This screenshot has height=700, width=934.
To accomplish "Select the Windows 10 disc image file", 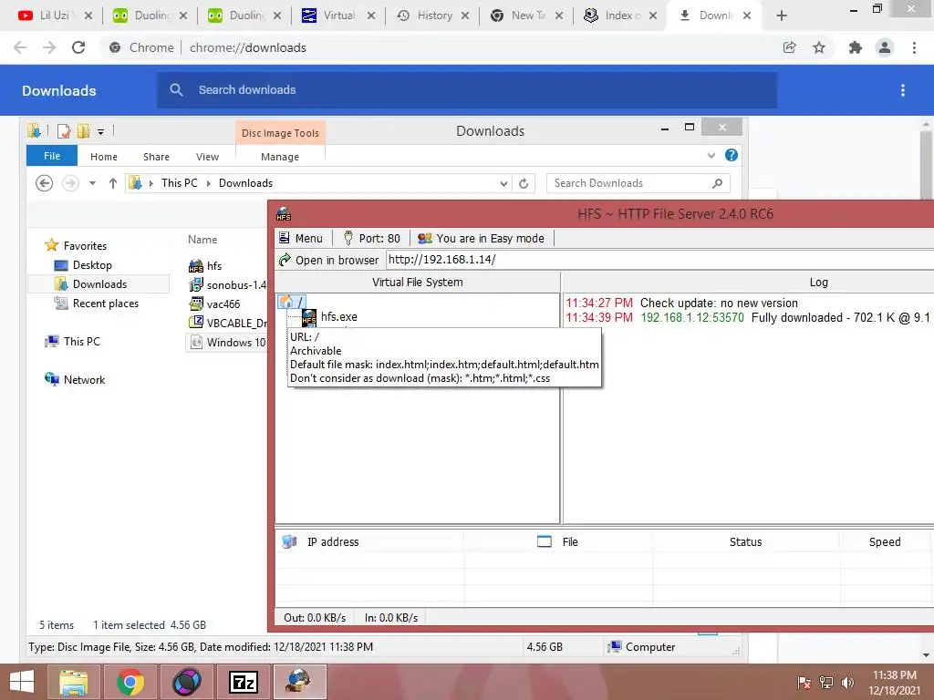I will click(227, 343).
